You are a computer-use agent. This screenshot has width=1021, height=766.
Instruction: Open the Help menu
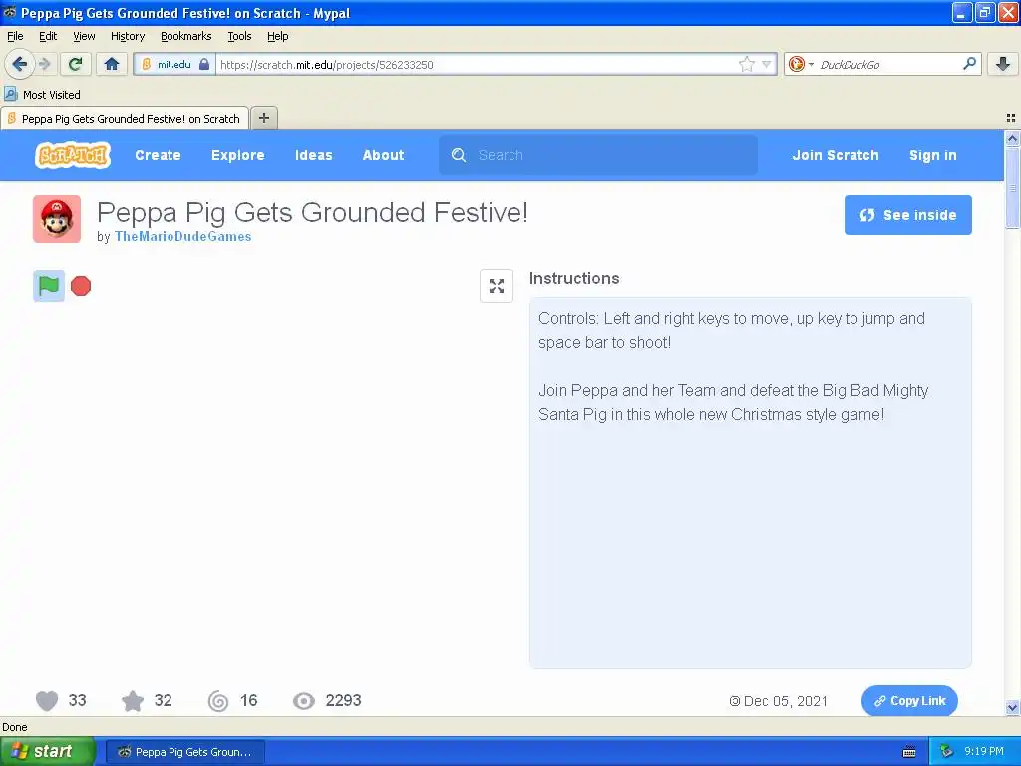click(277, 36)
